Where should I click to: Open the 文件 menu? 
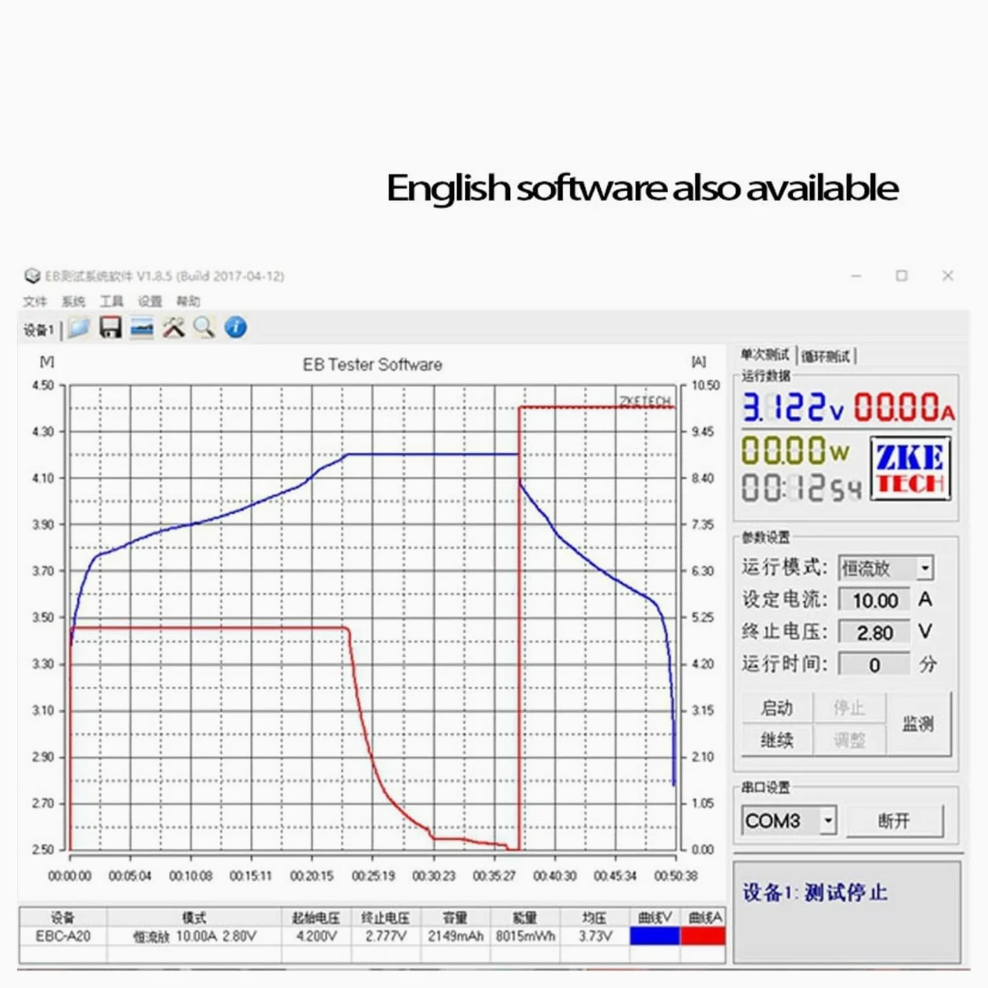(x=35, y=301)
